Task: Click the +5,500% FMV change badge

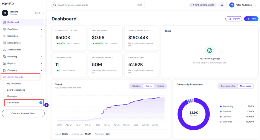Action: click(98, 43)
